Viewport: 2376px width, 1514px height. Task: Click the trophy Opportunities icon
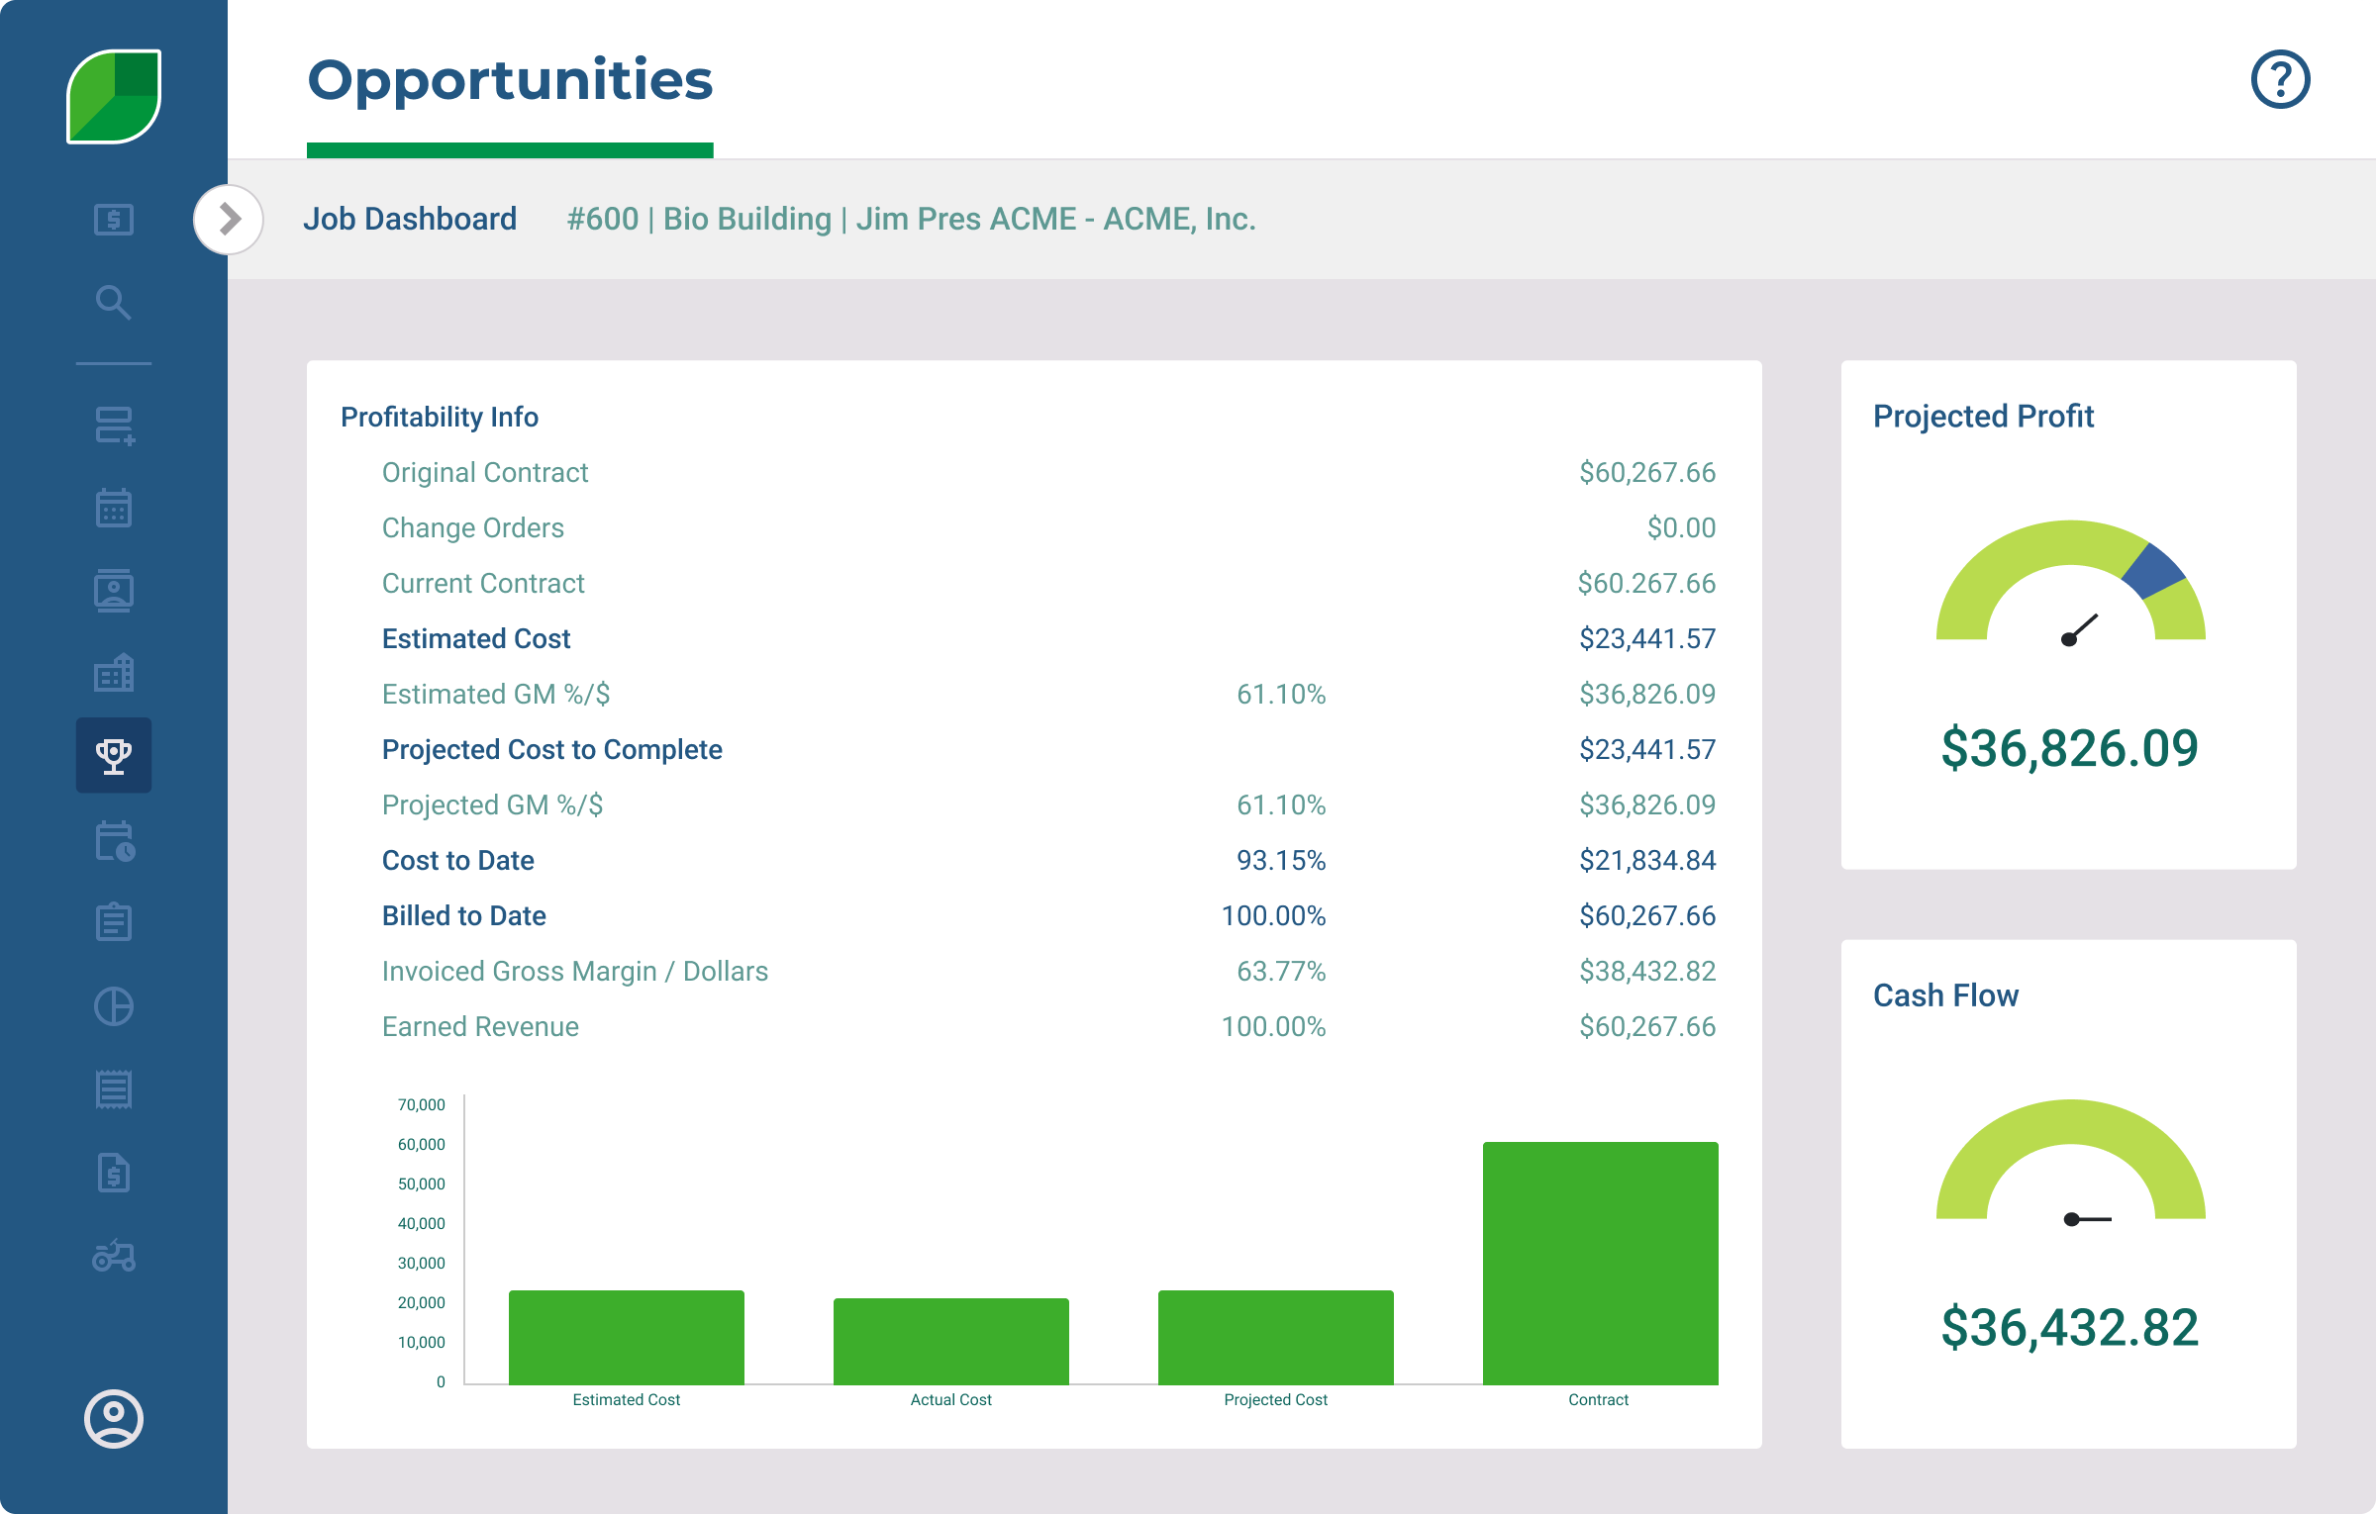(x=114, y=755)
